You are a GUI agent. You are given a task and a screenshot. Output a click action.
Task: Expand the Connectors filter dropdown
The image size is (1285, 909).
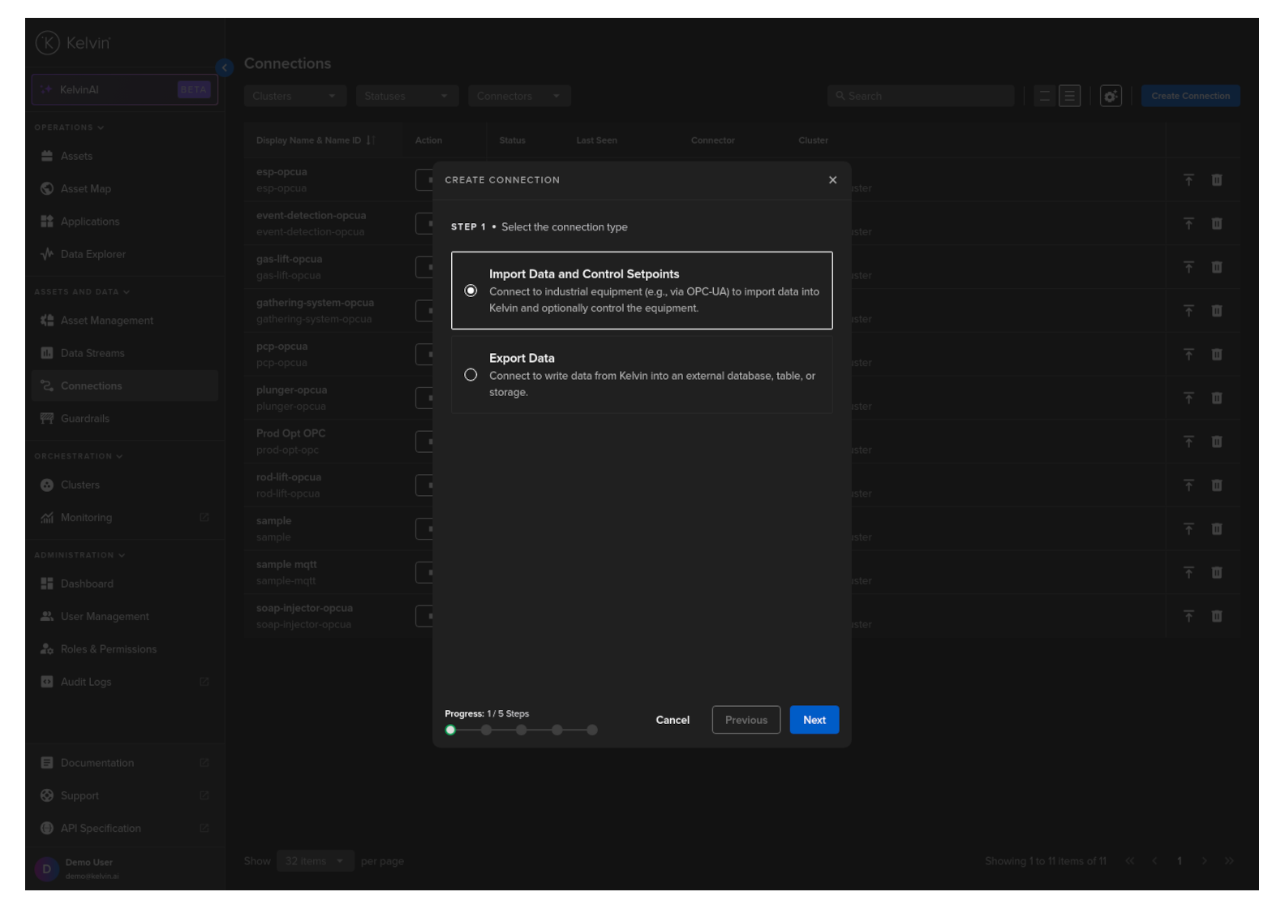point(519,96)
